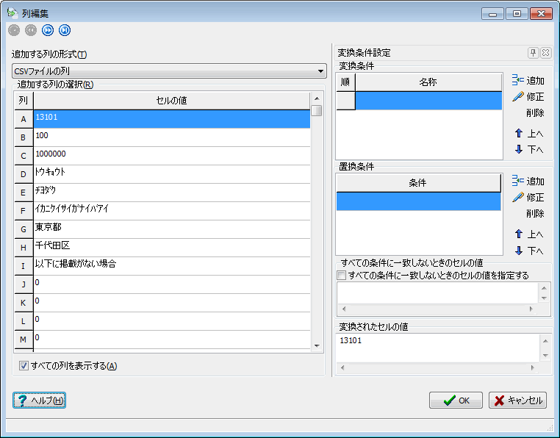Click the 変換されたセルの値 text field
Screen dimensions: 560x438
(x=437, y=347)
